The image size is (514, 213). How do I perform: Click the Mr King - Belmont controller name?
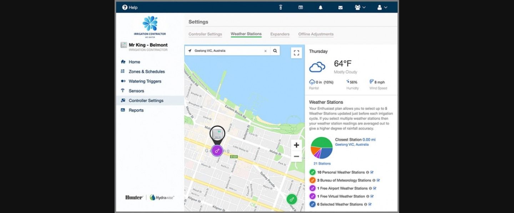click(148, 45)
